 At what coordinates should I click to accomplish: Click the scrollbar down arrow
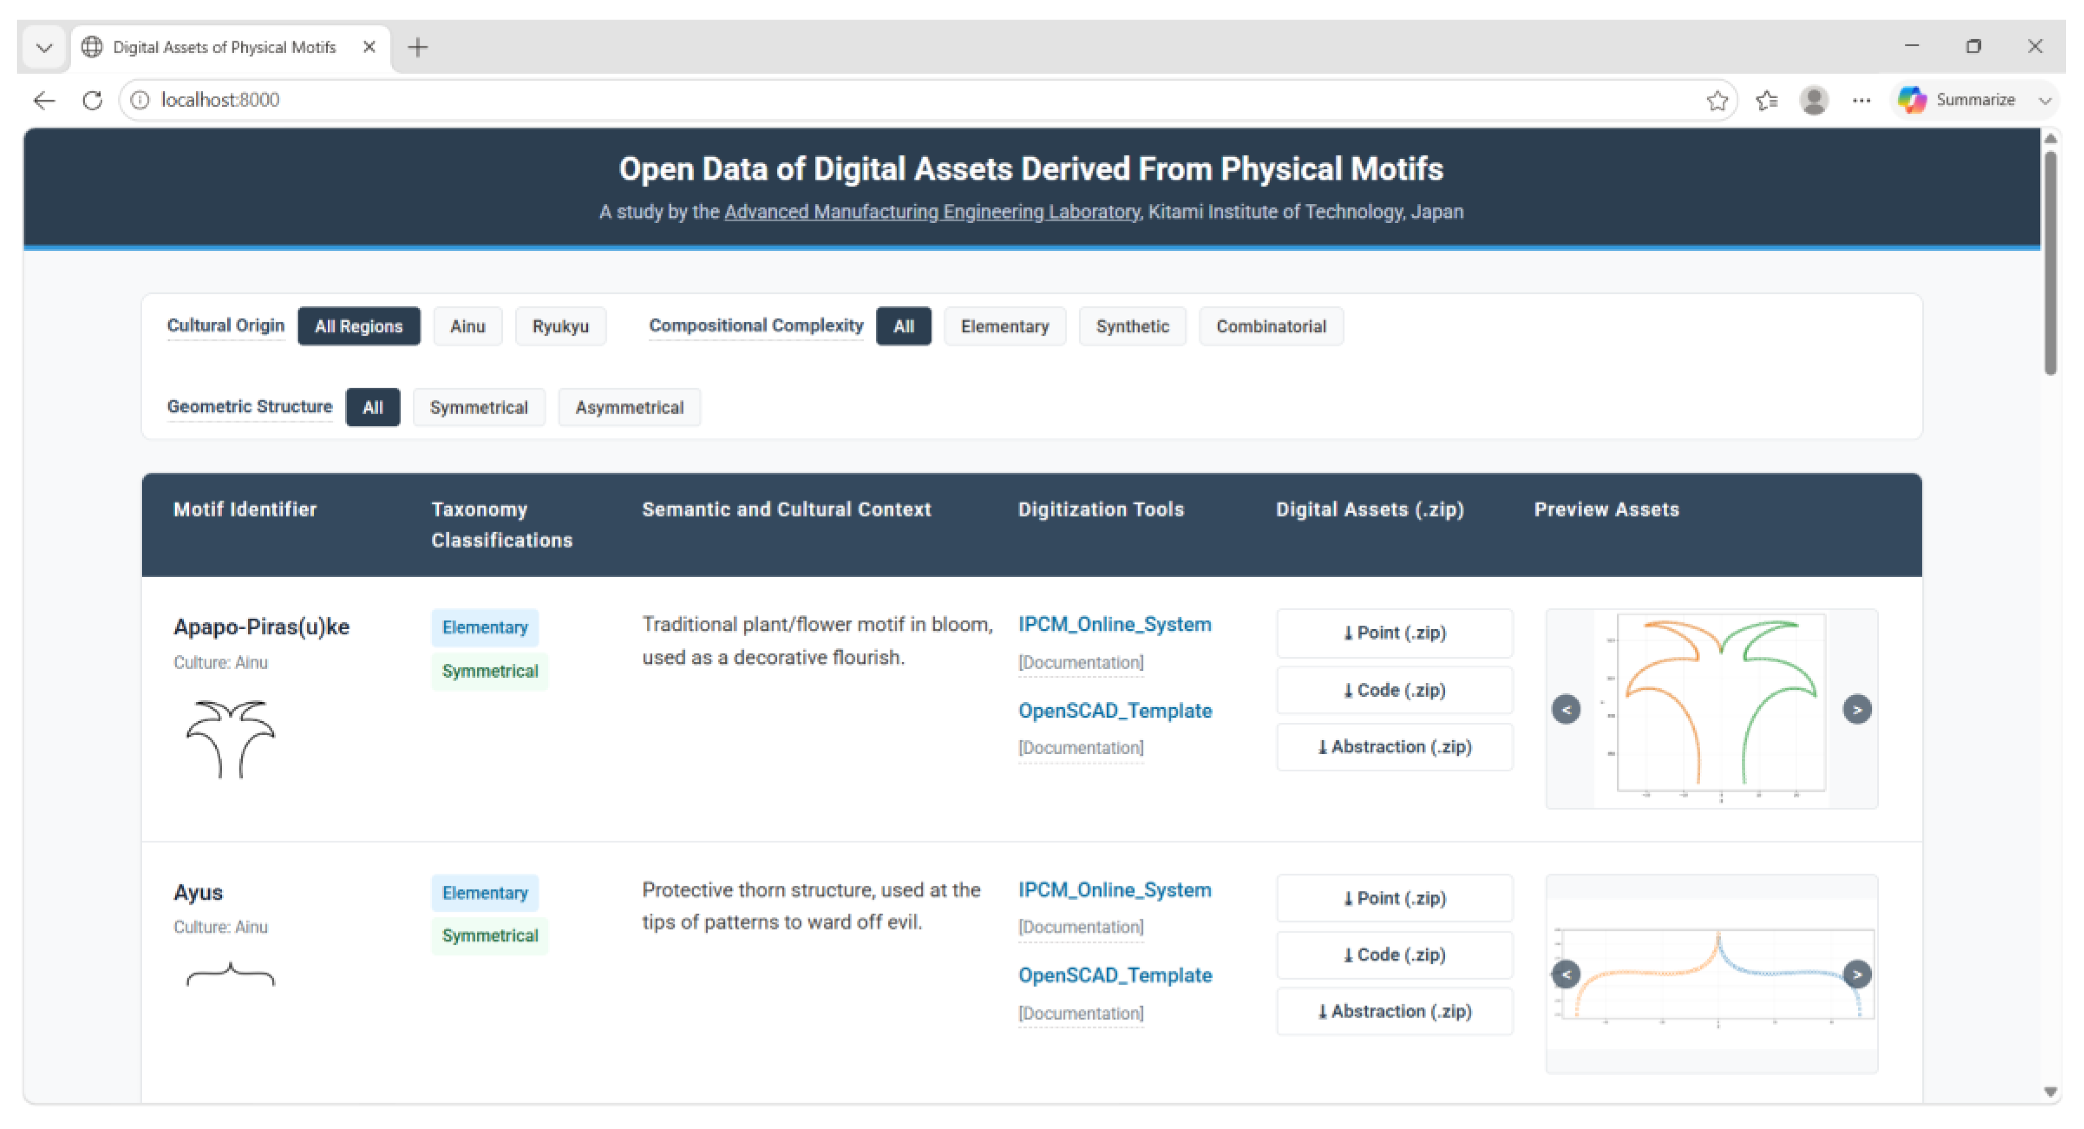click(2050, 1092)
